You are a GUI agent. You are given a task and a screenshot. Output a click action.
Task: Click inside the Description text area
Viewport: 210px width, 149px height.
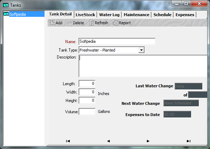point(143,66)
